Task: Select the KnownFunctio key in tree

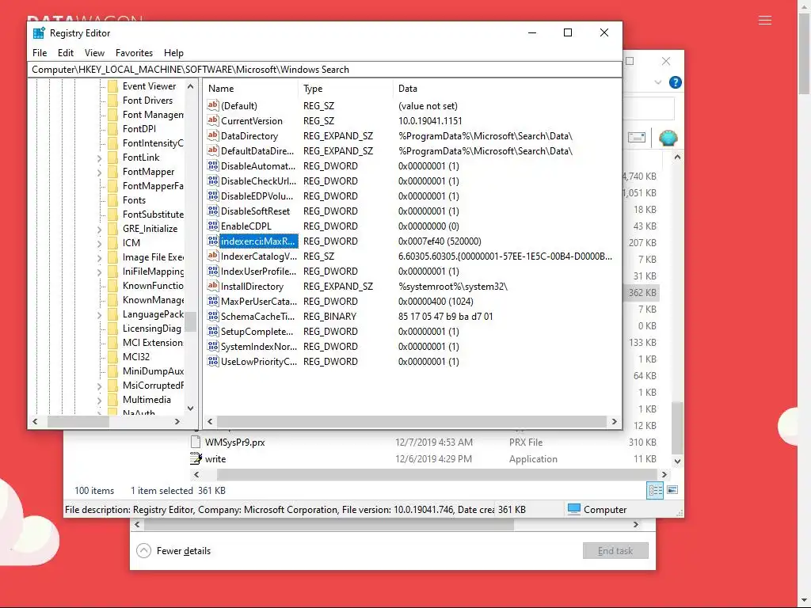Action: (x=153, y=285)
